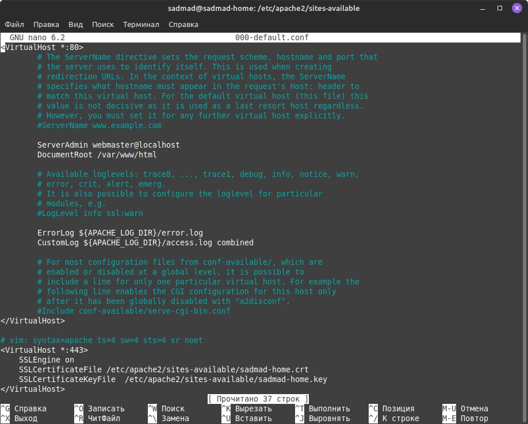Click the M-U Отмена shortcut label
528x424 pixels.
pos(465,408)
